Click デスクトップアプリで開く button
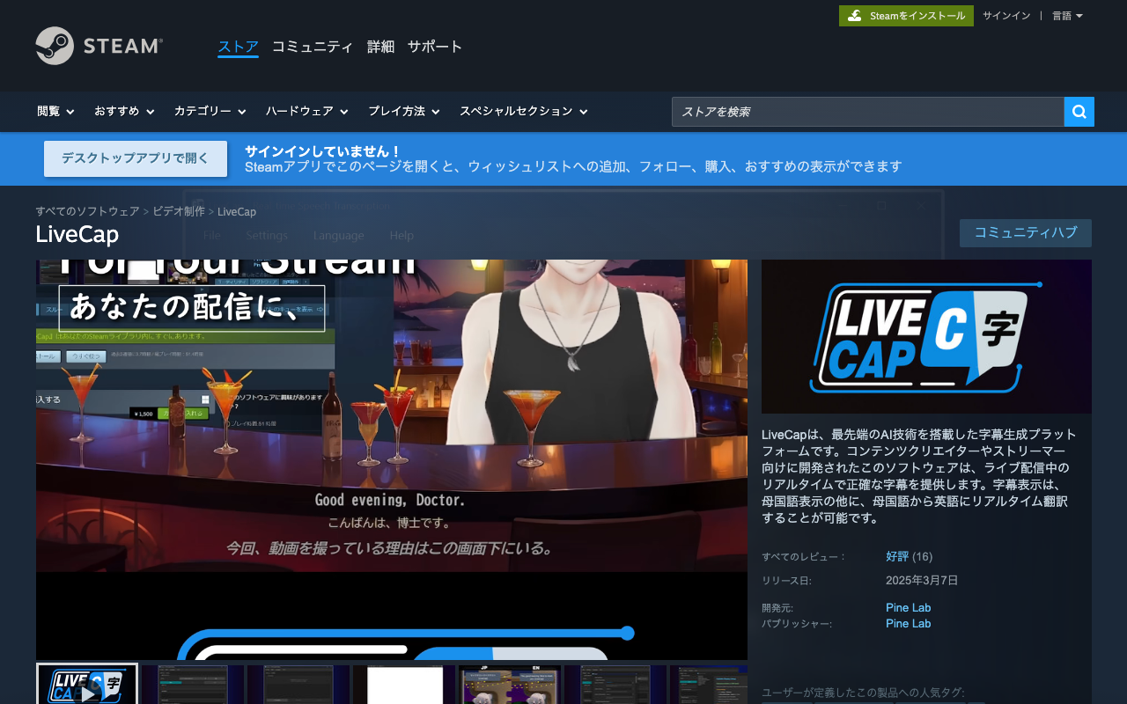 (x=136, y=158)
